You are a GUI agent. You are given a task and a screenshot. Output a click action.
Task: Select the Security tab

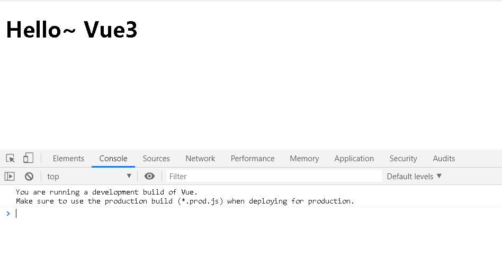coord(404,159)
